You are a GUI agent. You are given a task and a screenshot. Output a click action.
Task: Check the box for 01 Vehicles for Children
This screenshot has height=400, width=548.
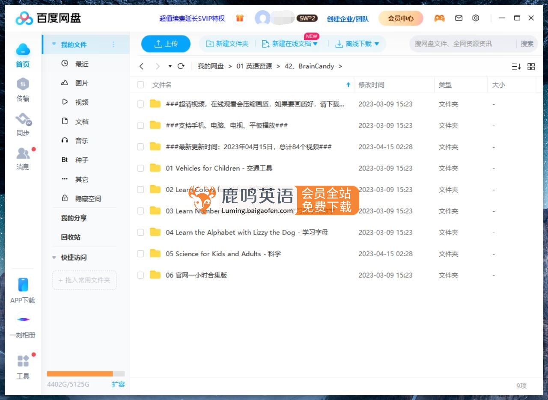pos(140,168)
